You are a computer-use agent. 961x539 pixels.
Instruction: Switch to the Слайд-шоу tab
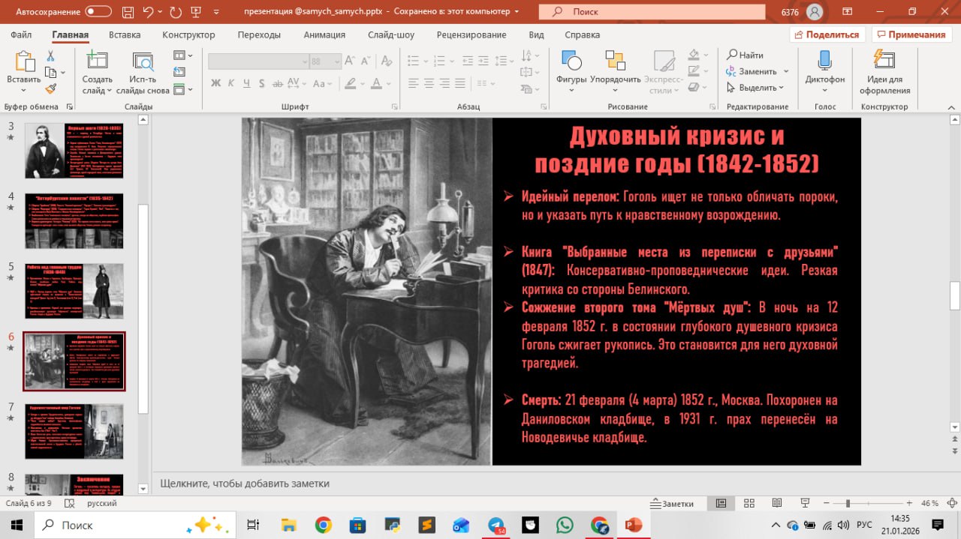(x=390, y=34)
